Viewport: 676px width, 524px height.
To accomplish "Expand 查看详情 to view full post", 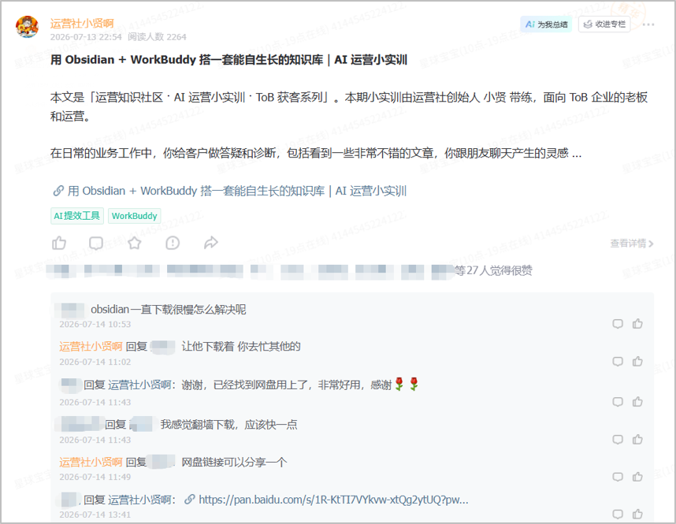I will (x=632, y=243).
